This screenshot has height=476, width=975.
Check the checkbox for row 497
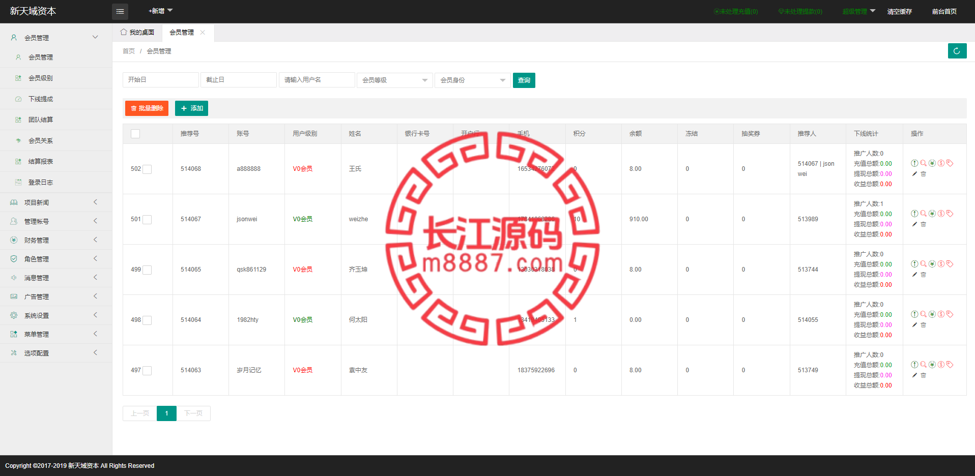click(x=147, y=371)
